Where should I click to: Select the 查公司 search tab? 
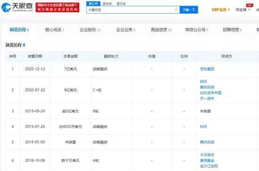click(93, 3)
